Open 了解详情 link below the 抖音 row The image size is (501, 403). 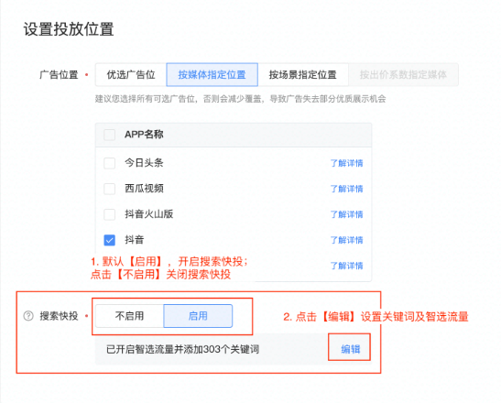[347, 266]
